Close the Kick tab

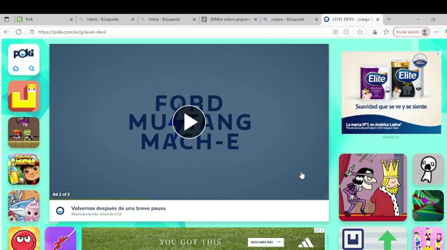point(71,19)
